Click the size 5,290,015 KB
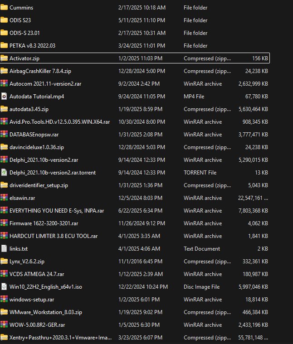Screen dimensions: 293x344 click(x=253, y=160)
